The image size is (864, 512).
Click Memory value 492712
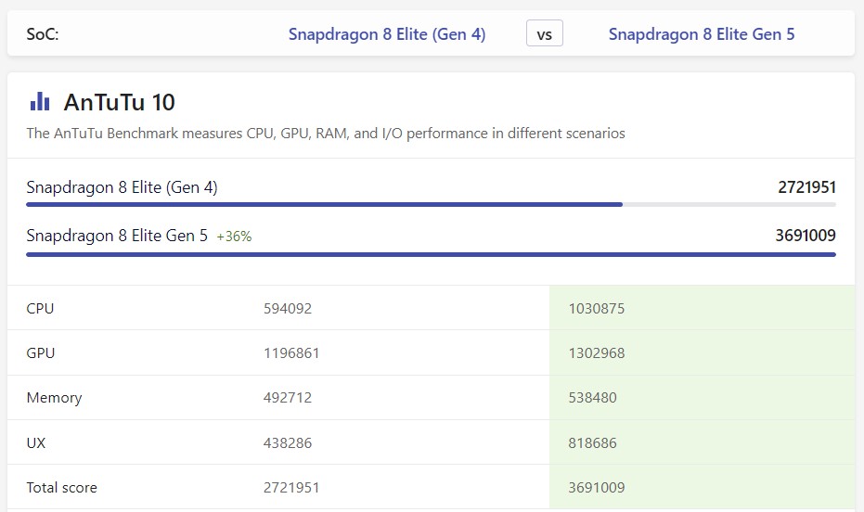288,398
